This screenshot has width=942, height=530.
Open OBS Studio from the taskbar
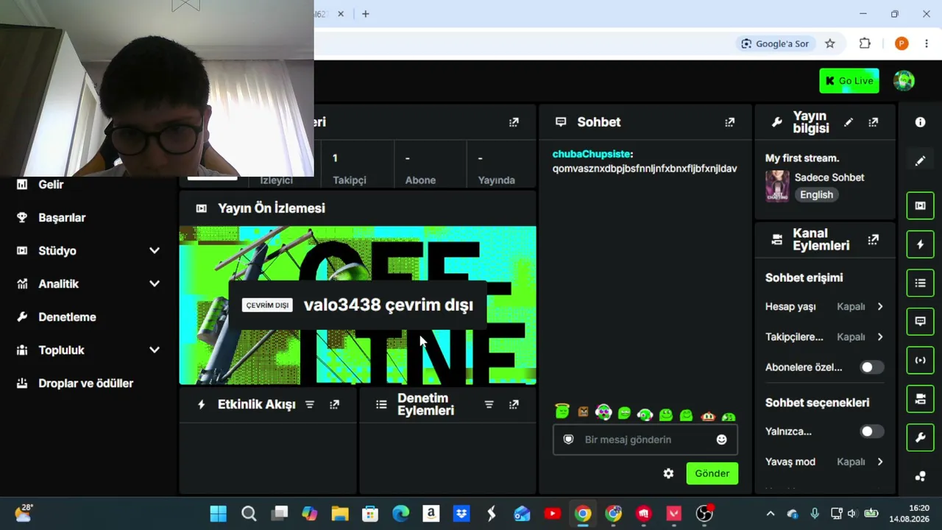[x=704, y=513]
